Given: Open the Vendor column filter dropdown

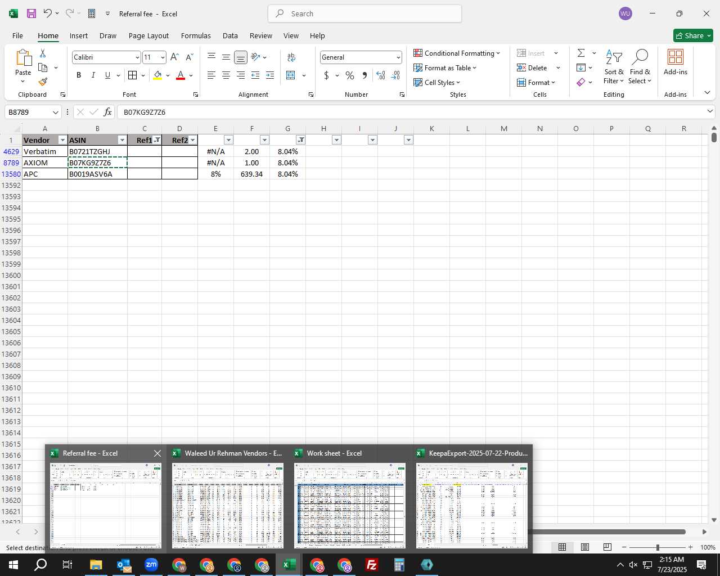Looking at the screenshot, I should click(x=62, y=140).
